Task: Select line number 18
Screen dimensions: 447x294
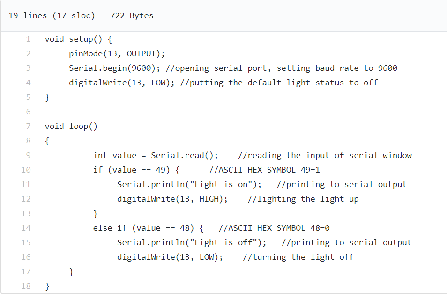Action: click(x=26, y=286)
